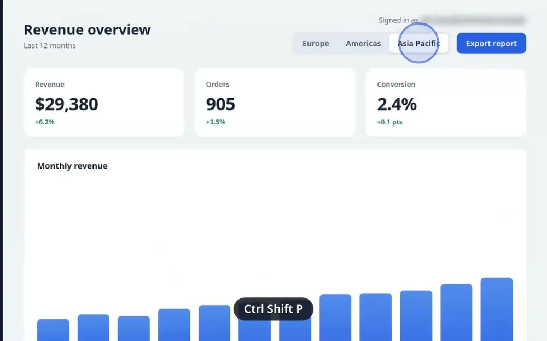Viewport: 547px width, 341px height.
Task: Click the +6.2% revenue change
Action: point(45,122)
